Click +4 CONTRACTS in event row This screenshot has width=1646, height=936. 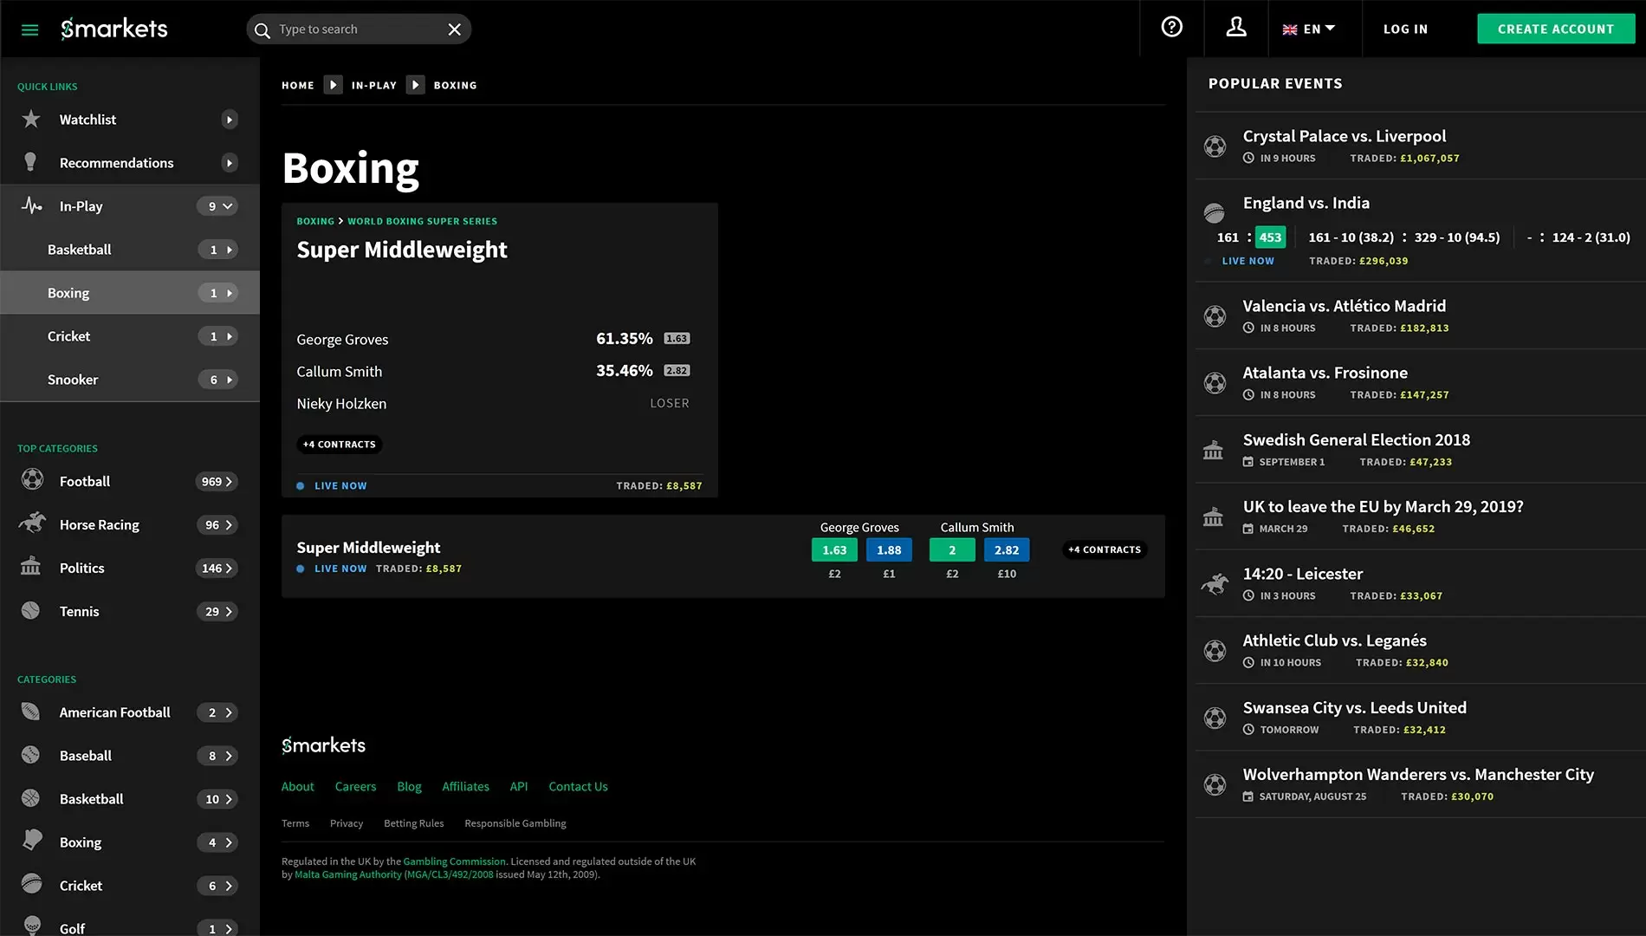(x=1105, y=549)
